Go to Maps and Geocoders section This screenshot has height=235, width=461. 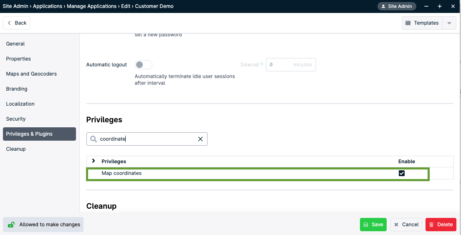(31, 74)
